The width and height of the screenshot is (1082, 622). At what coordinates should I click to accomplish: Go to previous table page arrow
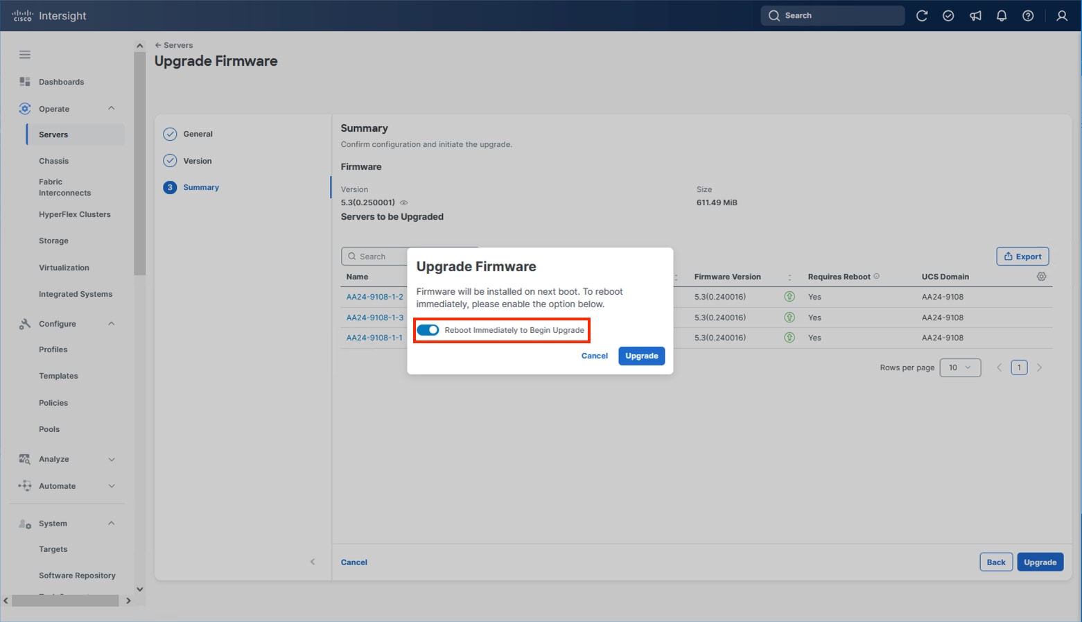(x=1000, y=368)
